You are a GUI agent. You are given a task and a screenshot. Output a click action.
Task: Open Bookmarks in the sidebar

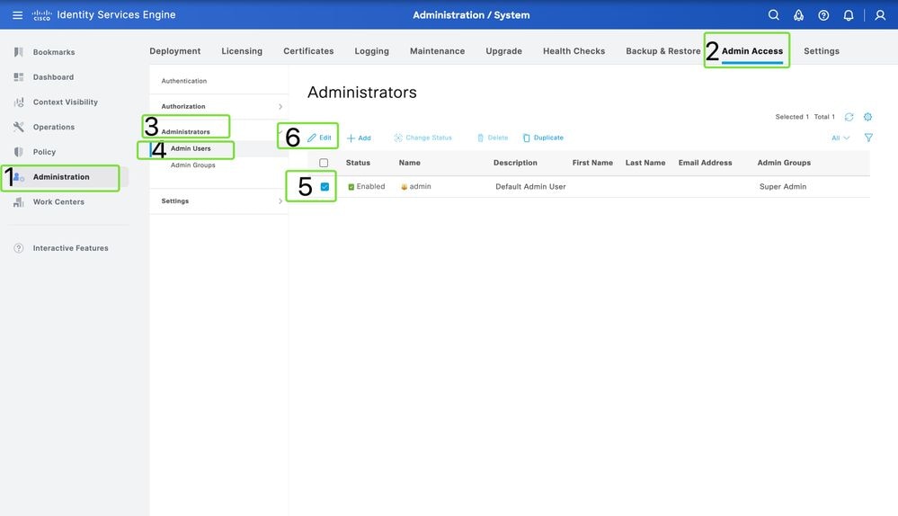tap(54, 52)
